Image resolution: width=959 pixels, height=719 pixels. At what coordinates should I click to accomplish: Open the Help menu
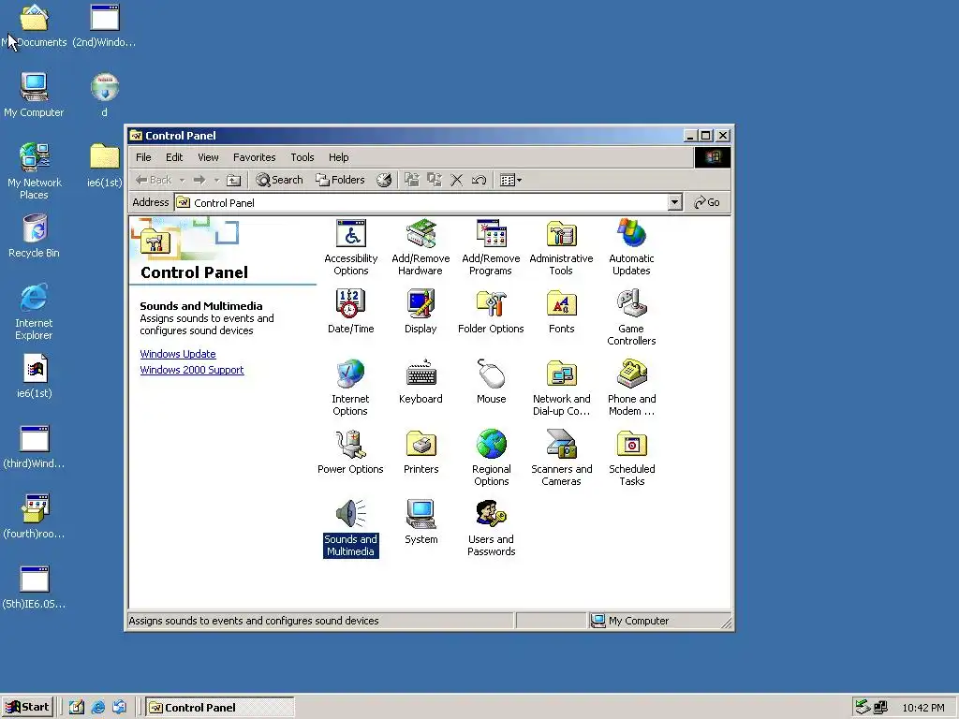click(338, 157)
